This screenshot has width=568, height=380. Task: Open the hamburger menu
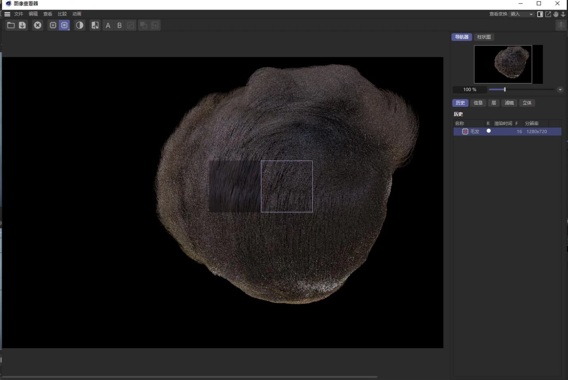click(7, 14)
